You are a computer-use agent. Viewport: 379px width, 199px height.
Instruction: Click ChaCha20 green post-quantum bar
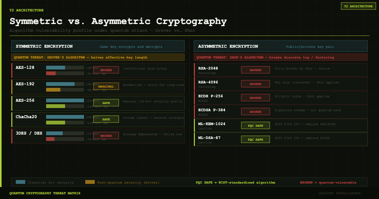coord(56,123)
